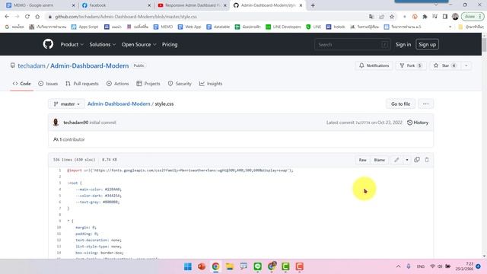Open new browser tab with plus

pyautogui.click(x=313, y=5)
